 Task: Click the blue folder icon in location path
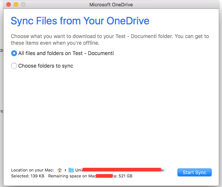(71, 170)
